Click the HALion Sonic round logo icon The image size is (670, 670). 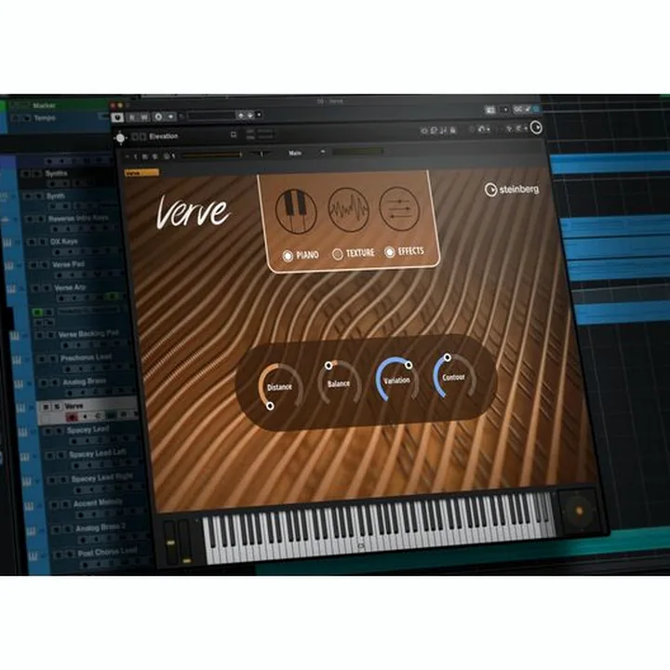120,138
